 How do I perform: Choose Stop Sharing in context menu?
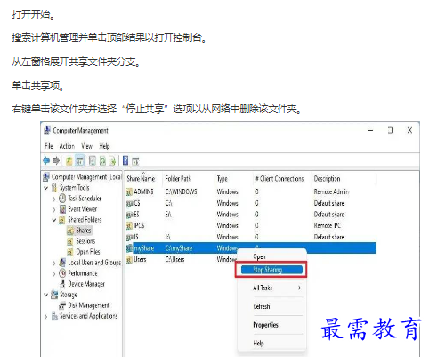pos(271,270)
